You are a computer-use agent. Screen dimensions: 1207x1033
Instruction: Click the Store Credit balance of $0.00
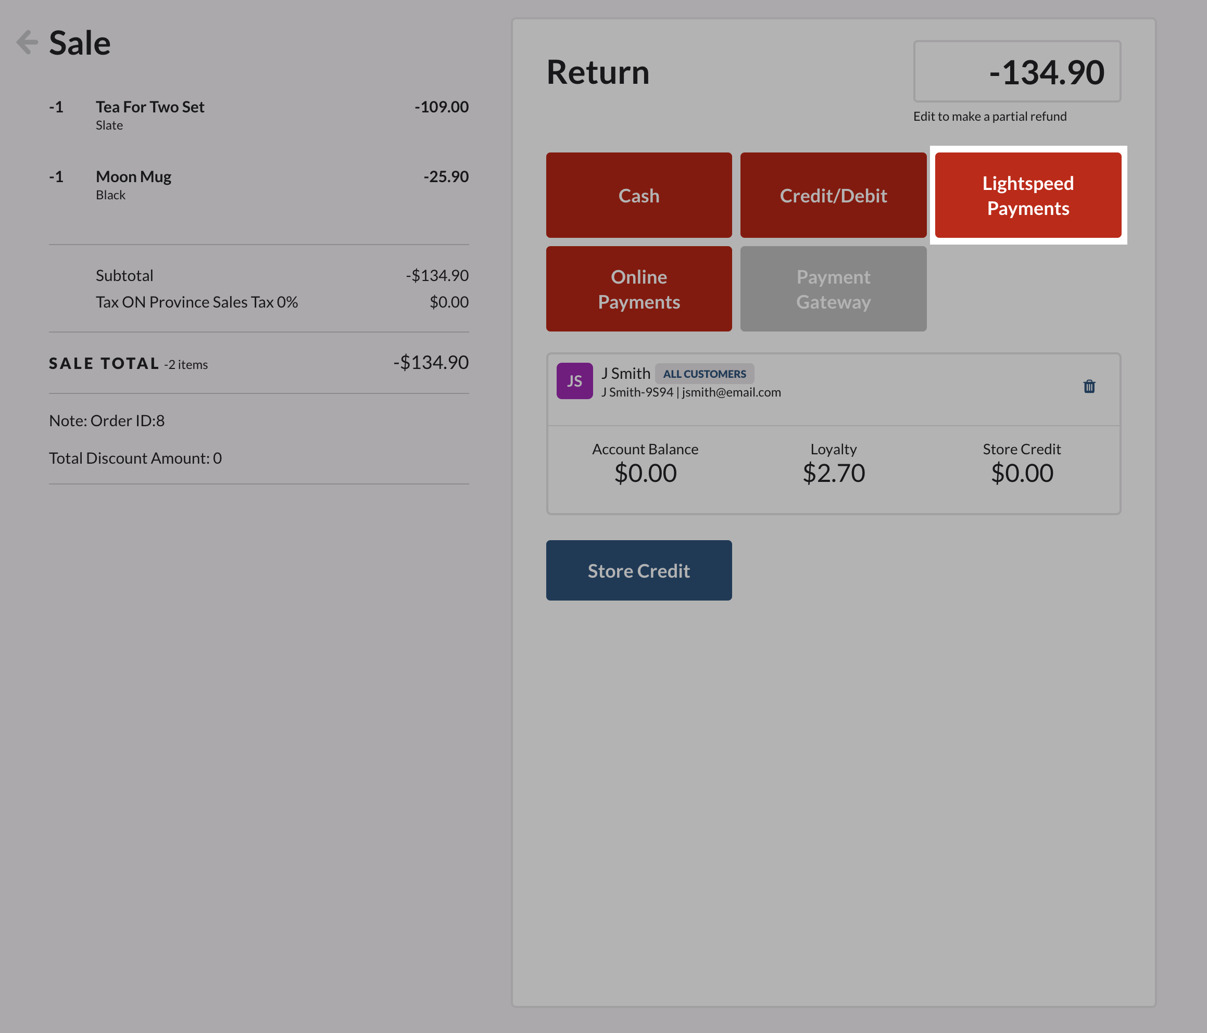(1022, 472)
